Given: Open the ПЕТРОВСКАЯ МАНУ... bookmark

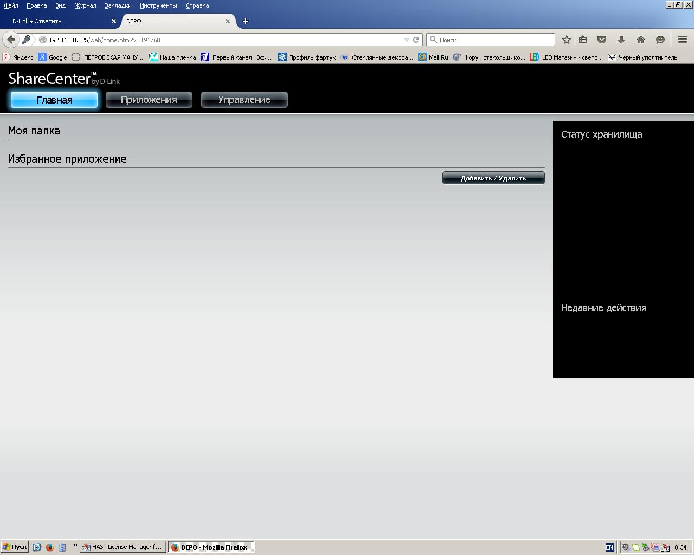Looking at the screenshot, I should pyautogui.click(x=108, y=57).
